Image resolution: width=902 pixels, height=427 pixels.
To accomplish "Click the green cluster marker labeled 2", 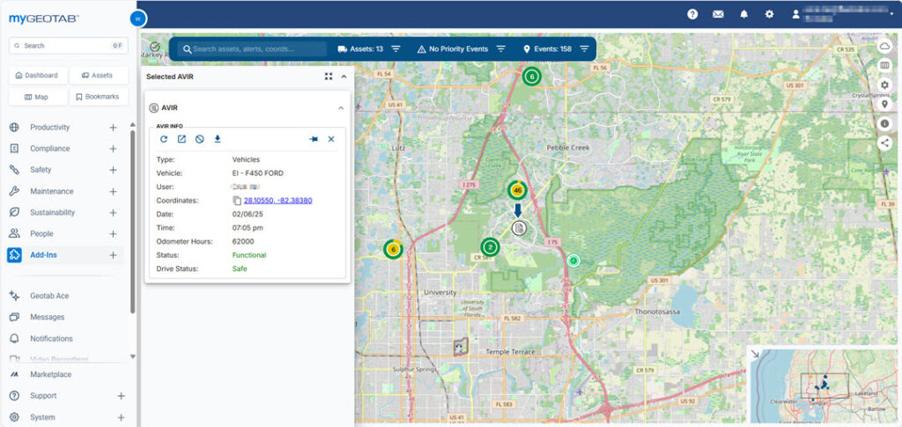I will coord(490,247).
